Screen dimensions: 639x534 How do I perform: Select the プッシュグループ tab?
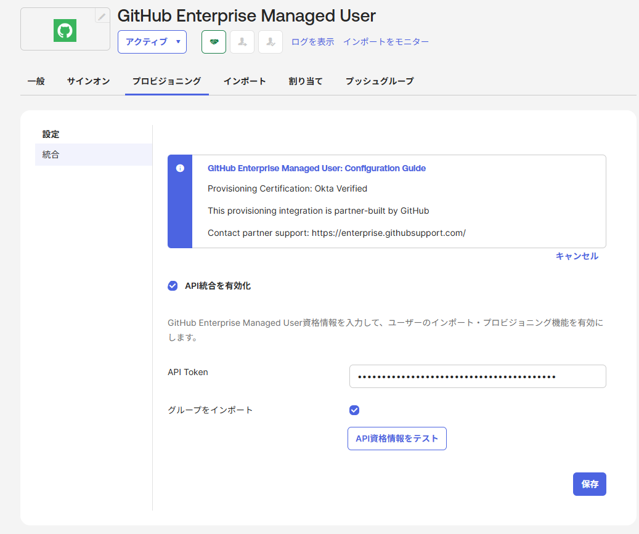pos(379,81)
